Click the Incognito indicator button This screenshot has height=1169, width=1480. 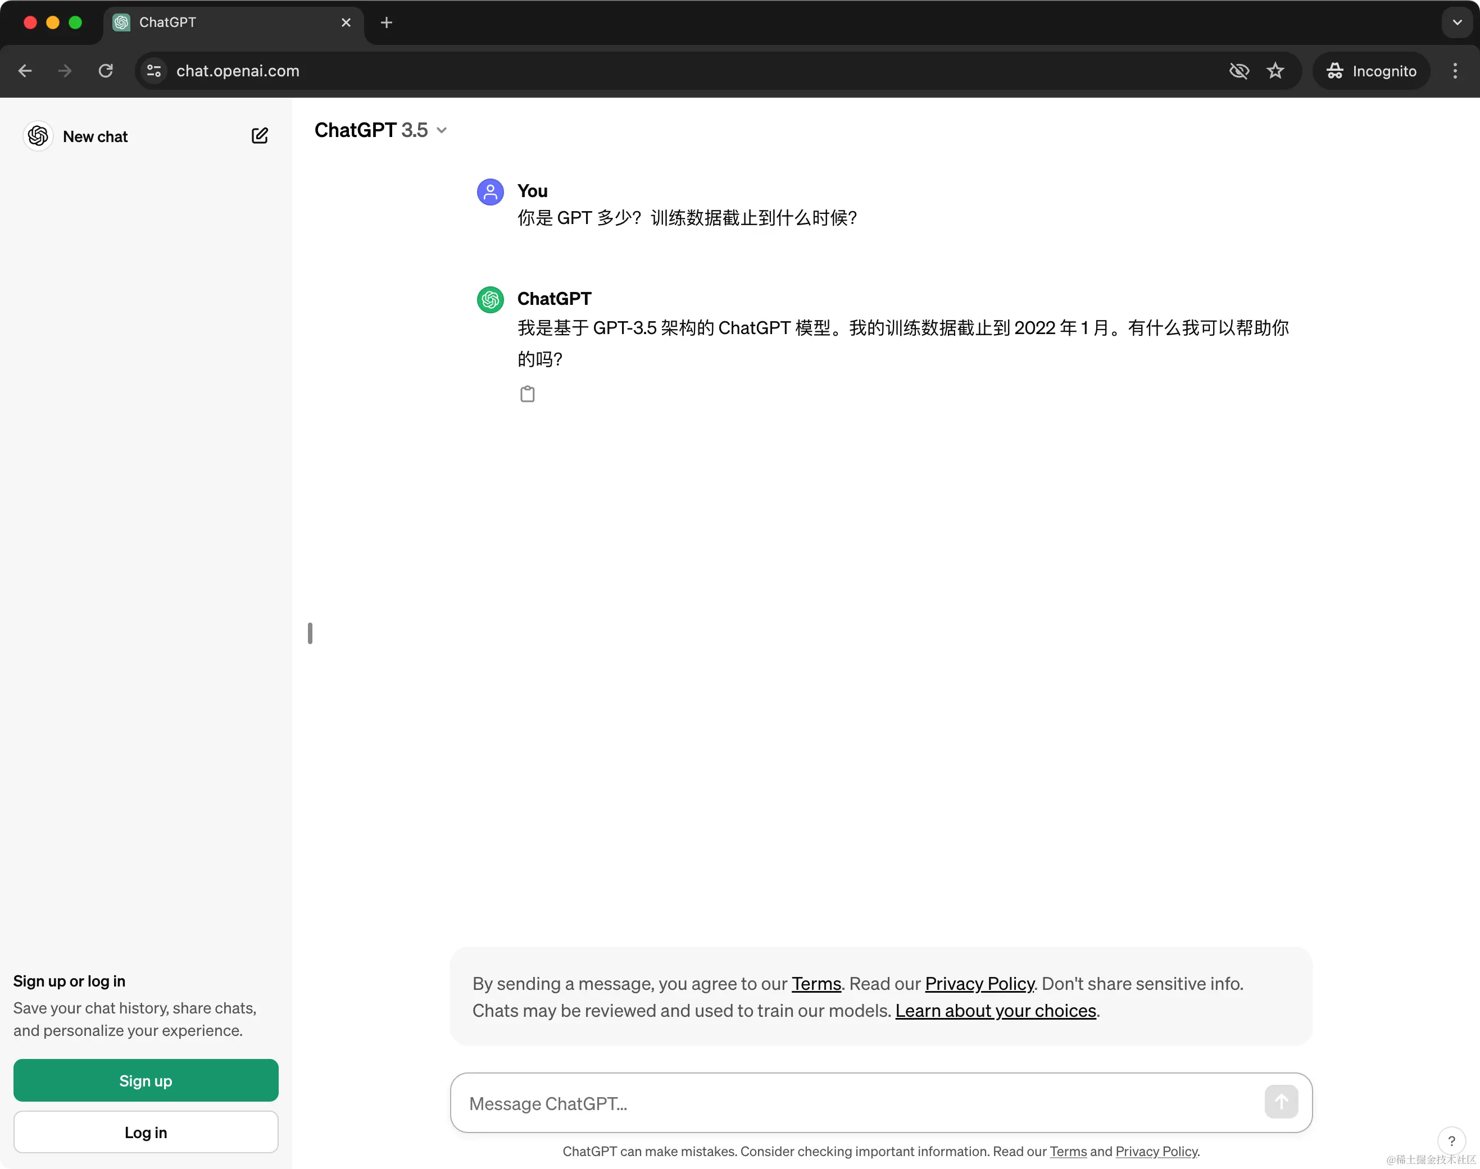[x=1371, y=71]
